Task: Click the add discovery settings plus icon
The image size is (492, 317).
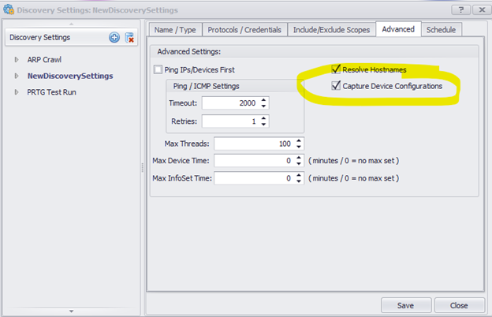Action: (114, 38)
